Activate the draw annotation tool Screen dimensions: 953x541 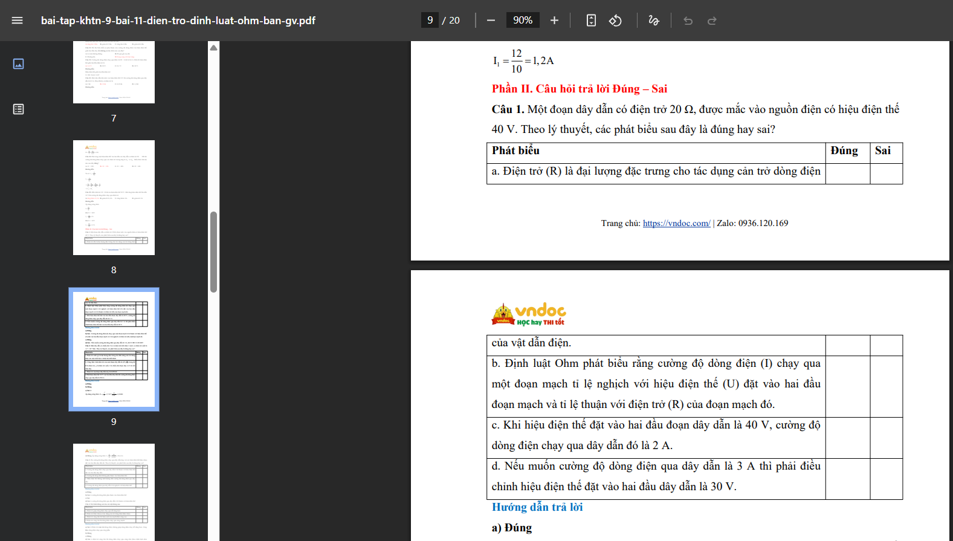[654, 21]
